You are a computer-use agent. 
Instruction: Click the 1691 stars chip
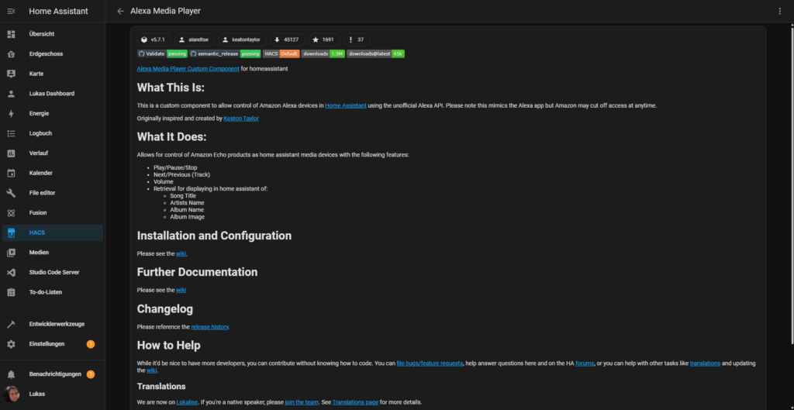(x=324, y=40)
